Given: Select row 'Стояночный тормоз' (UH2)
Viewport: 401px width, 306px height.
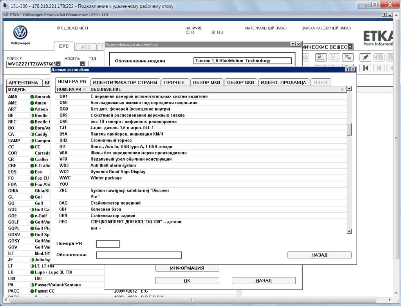Looking at the screenshot, I should [x=201, y=141].
